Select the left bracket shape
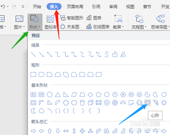Viewport: 170px width, 135px height. pos(74,111)
